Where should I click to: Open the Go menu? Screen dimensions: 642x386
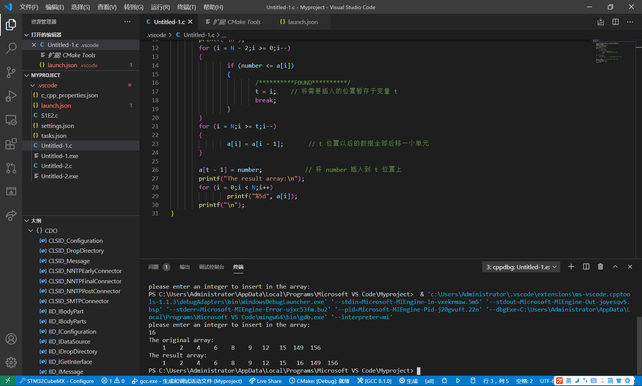tap(133, 7)
